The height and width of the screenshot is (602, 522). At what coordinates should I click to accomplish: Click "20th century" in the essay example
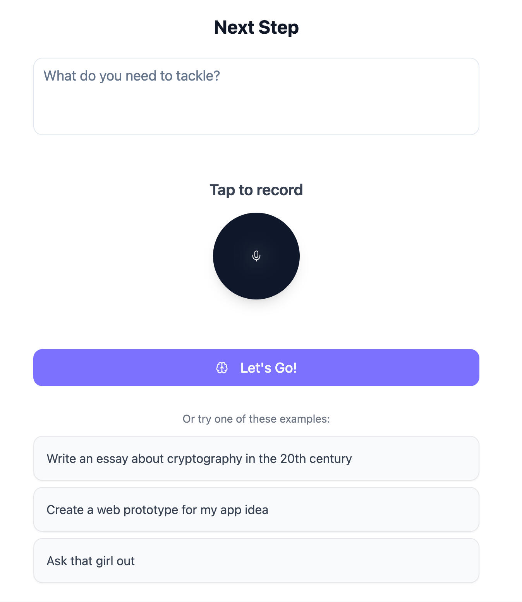click(316, 459)
